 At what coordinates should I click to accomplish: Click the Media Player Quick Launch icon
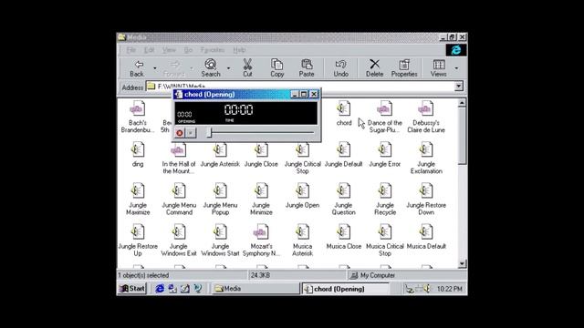coord(198,288)
